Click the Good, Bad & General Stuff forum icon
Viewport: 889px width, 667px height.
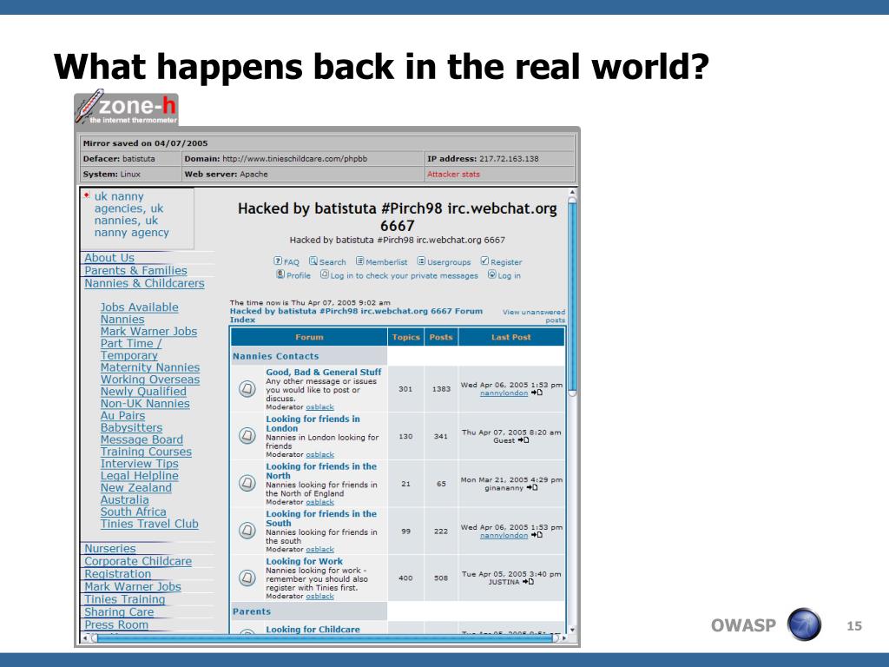click(247, 389)
